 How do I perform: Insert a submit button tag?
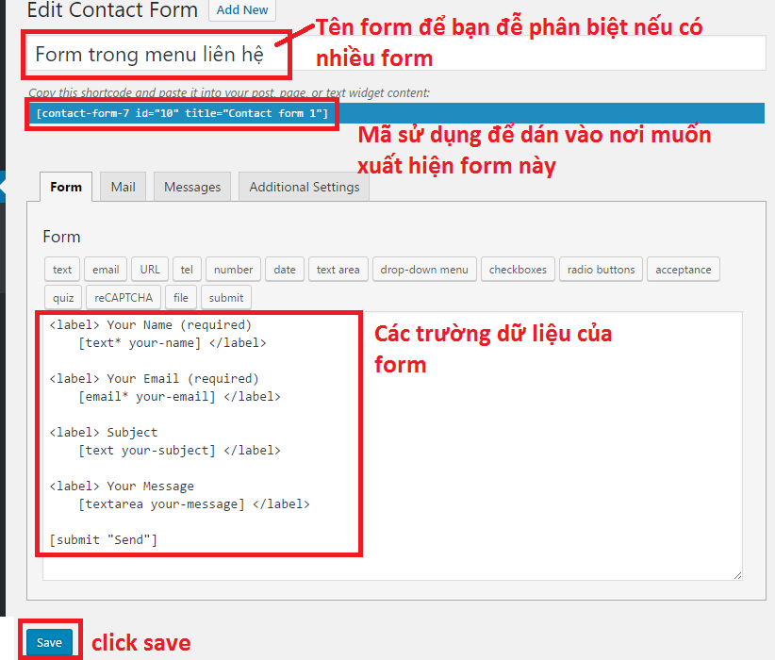[x=226, y=298]
